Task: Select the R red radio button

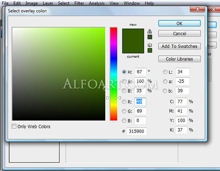Action: click(124, 102)
